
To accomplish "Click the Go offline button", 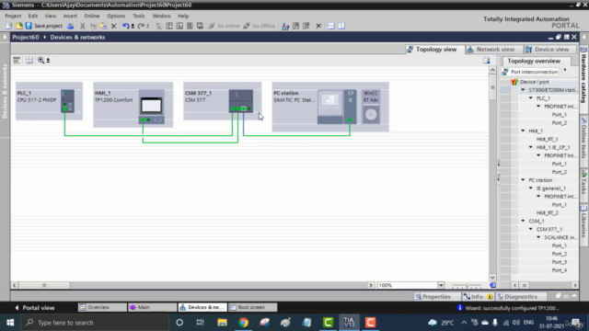I will (260, 26).
